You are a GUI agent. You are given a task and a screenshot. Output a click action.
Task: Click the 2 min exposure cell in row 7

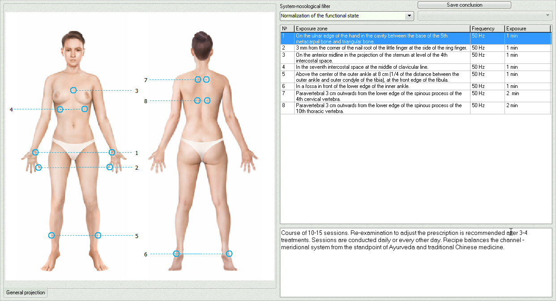pos(528,96)
